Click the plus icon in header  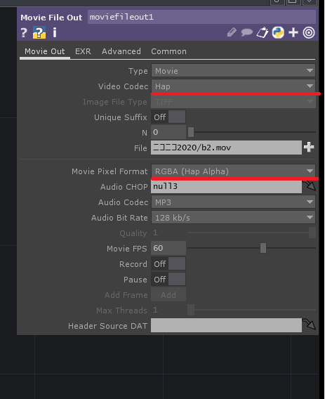click(x=293, y=32)
